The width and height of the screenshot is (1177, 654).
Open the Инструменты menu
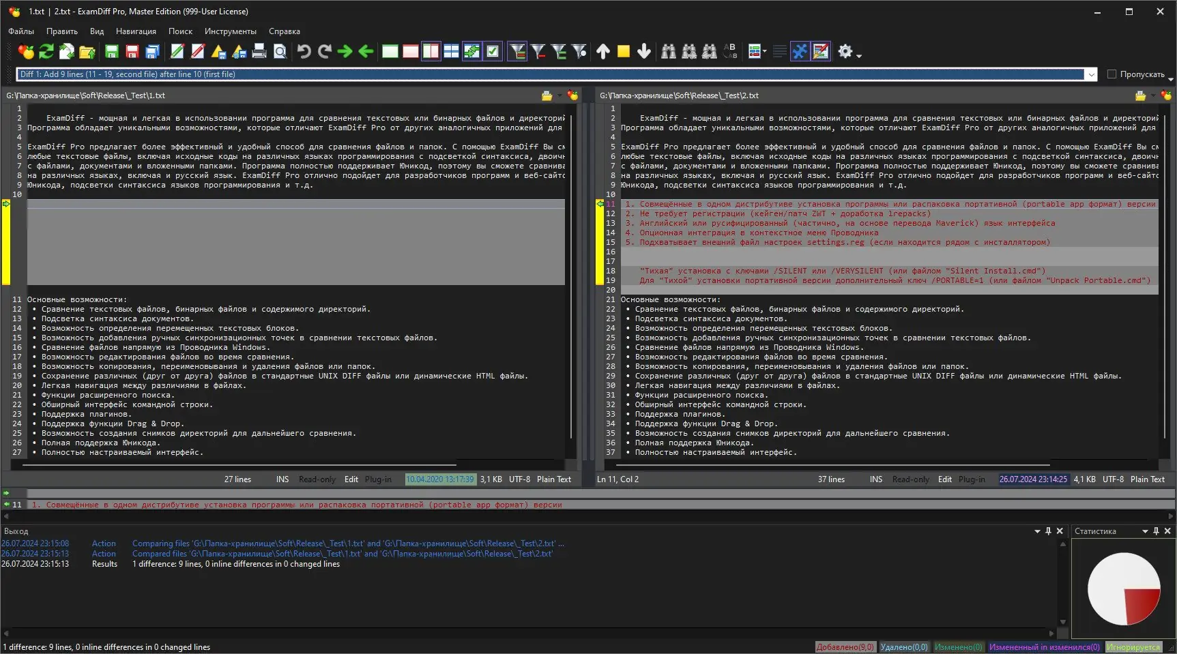point(231,31)
